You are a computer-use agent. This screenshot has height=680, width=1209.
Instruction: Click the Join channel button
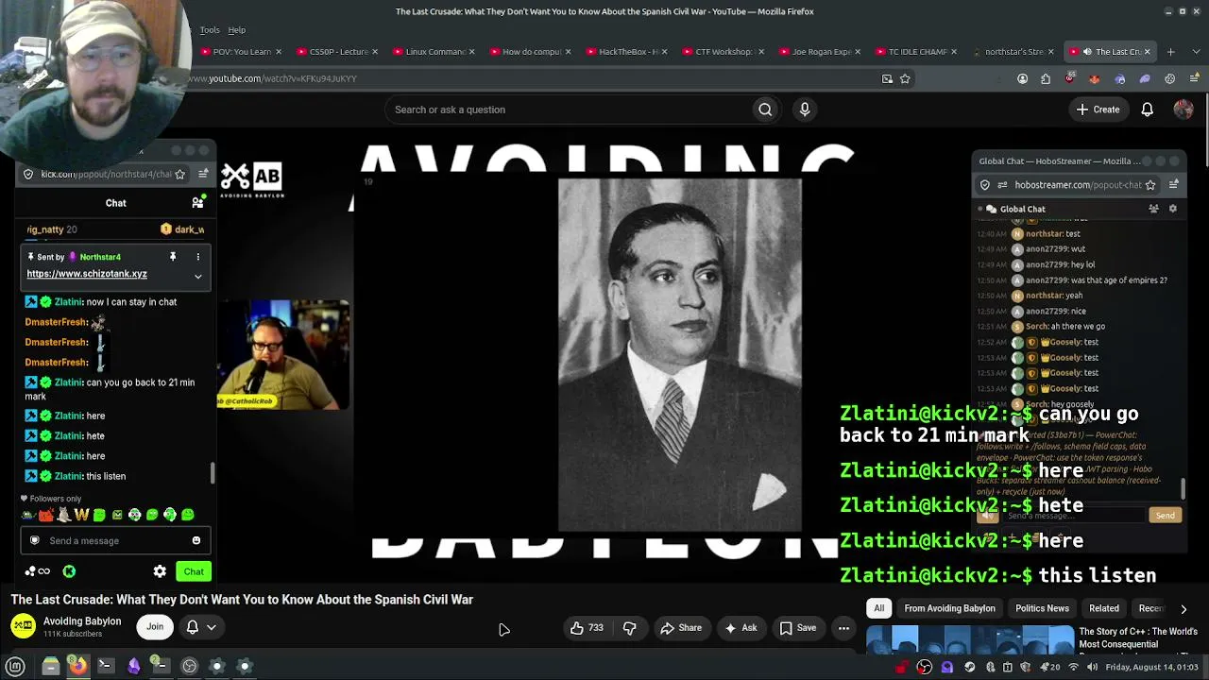155,627
